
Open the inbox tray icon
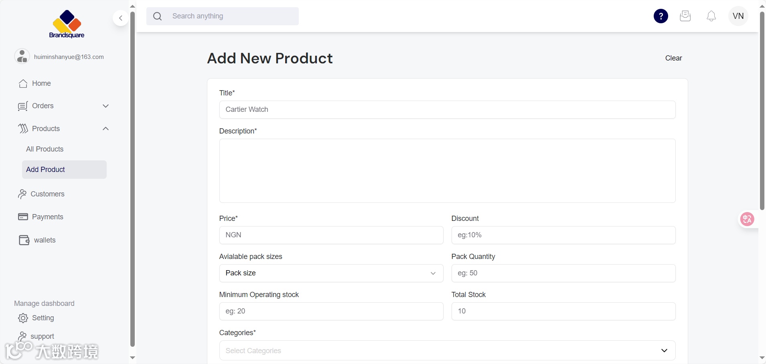(685, 16)
